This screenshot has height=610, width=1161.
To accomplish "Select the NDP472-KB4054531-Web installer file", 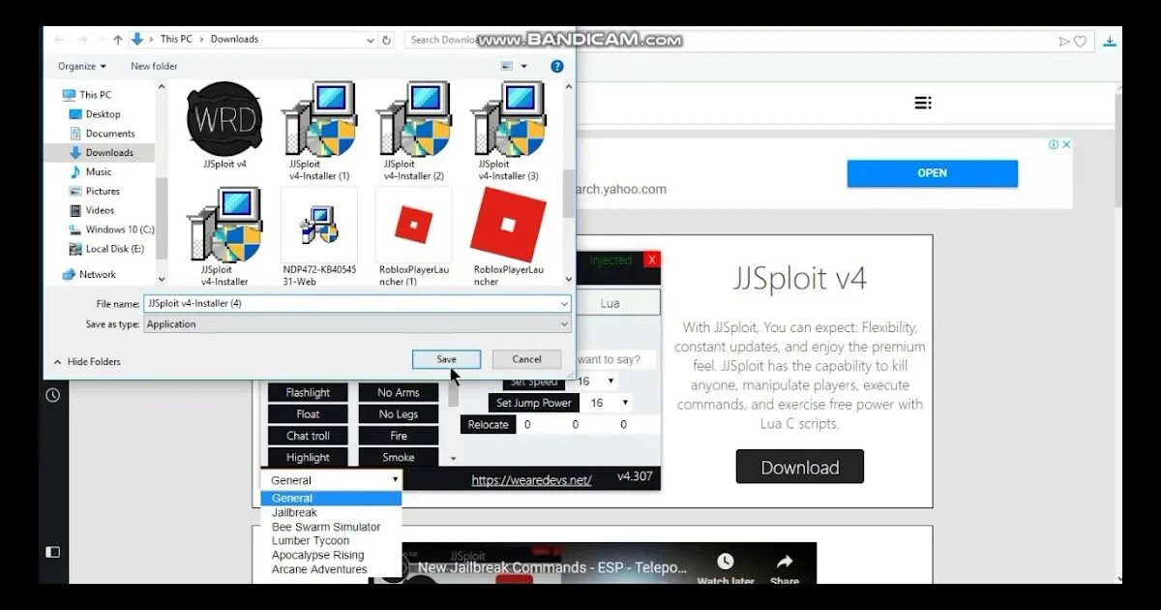I will click(x=319, y=237).
